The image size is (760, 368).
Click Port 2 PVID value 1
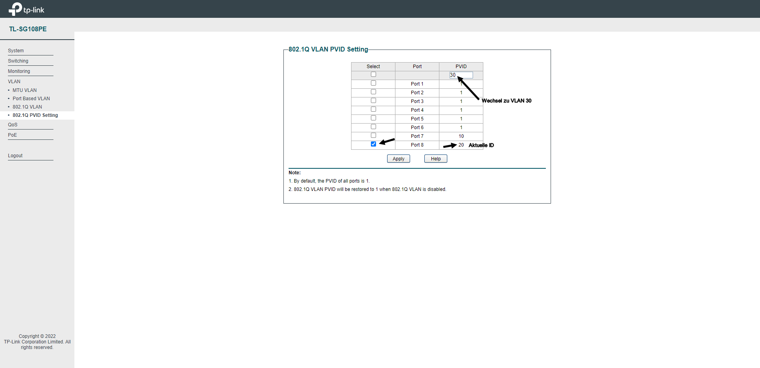pyautogui.click(x=461, y=93)
